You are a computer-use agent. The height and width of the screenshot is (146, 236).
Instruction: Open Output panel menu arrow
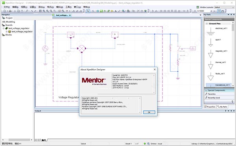pos(229,111)
